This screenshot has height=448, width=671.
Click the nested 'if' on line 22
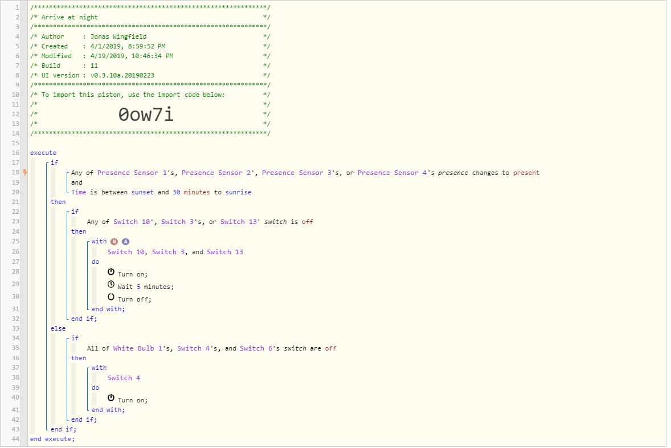coord(75,211)
